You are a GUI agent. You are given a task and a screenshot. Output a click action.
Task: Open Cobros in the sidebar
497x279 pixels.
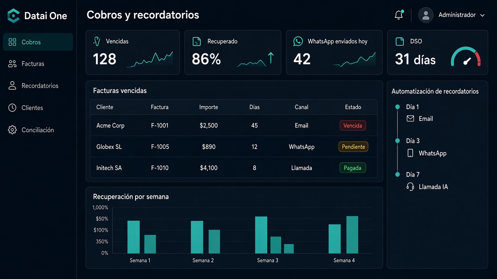coord(38,42)
